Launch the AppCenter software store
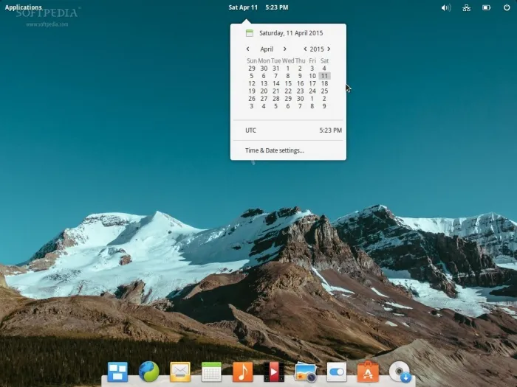This screenshot has height=387, width=517. click(368, 372)
